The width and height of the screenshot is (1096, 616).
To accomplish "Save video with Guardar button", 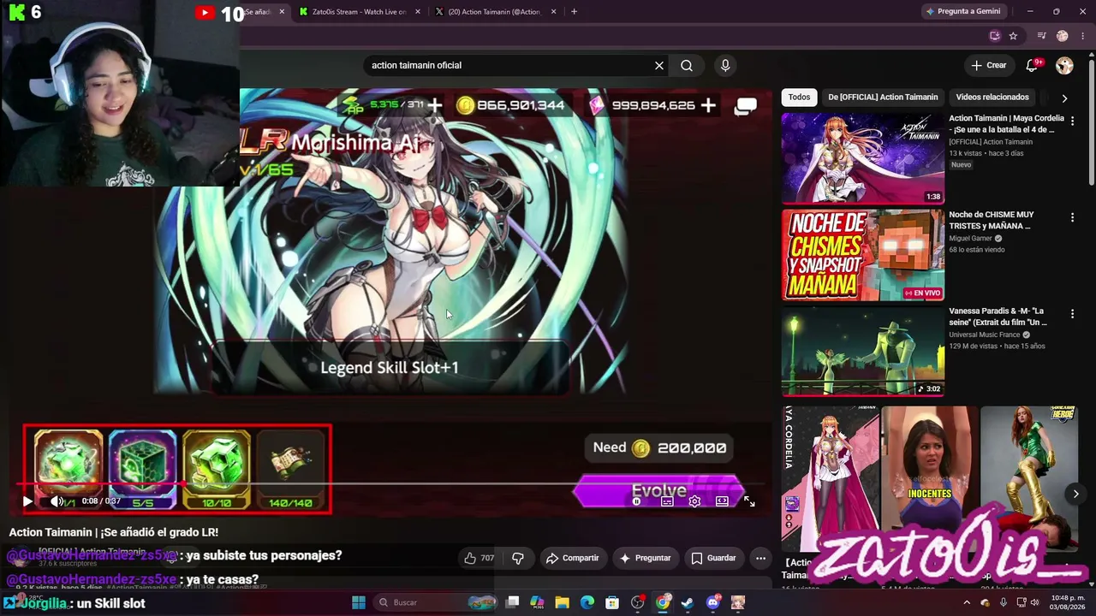I will coord(713,558).
